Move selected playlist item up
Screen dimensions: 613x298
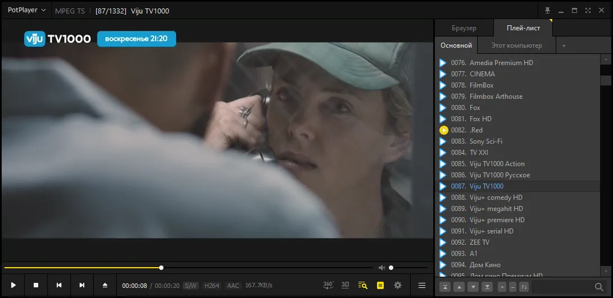click(460, 287)
